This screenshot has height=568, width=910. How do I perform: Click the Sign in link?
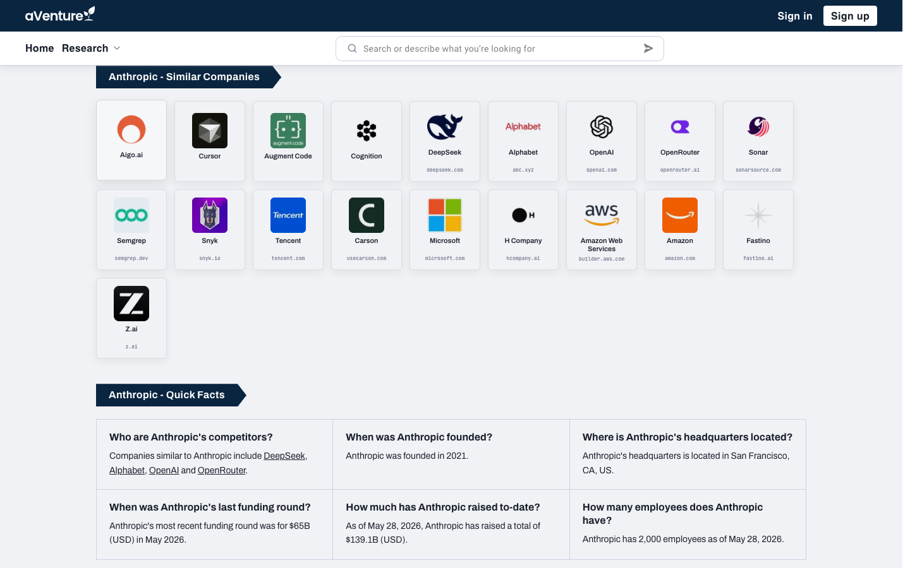(x=795, y=16)
